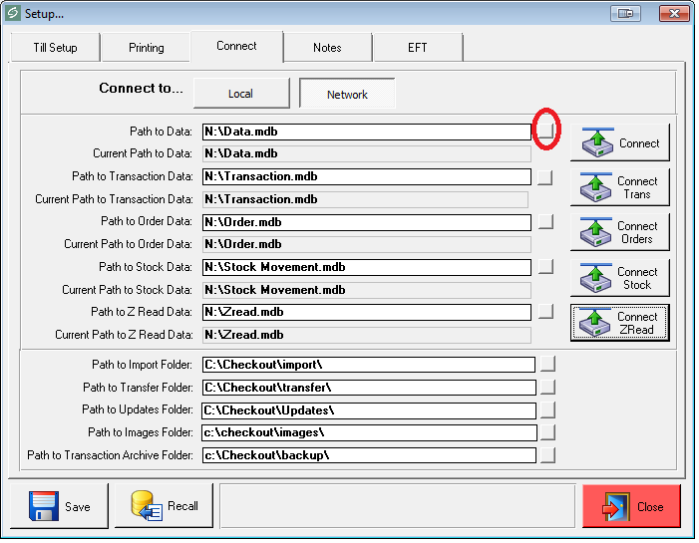This screenshot has width=699, height=543.
Task: Open browse button for Path to Data
Action: 544,131
